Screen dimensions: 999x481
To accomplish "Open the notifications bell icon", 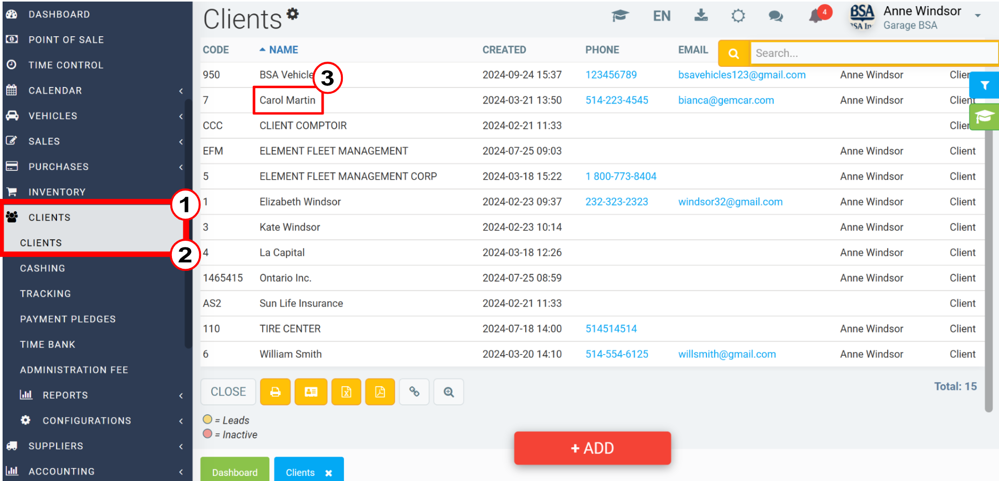I will (816, 16).
